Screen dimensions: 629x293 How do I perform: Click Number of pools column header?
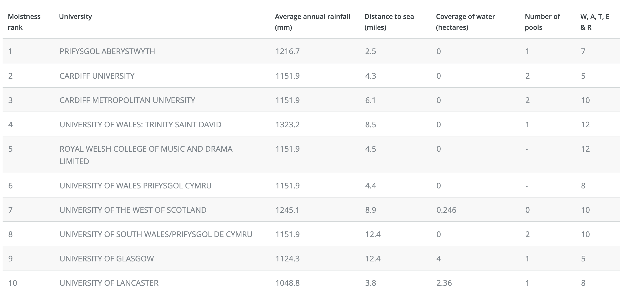(x=542, y=22)
